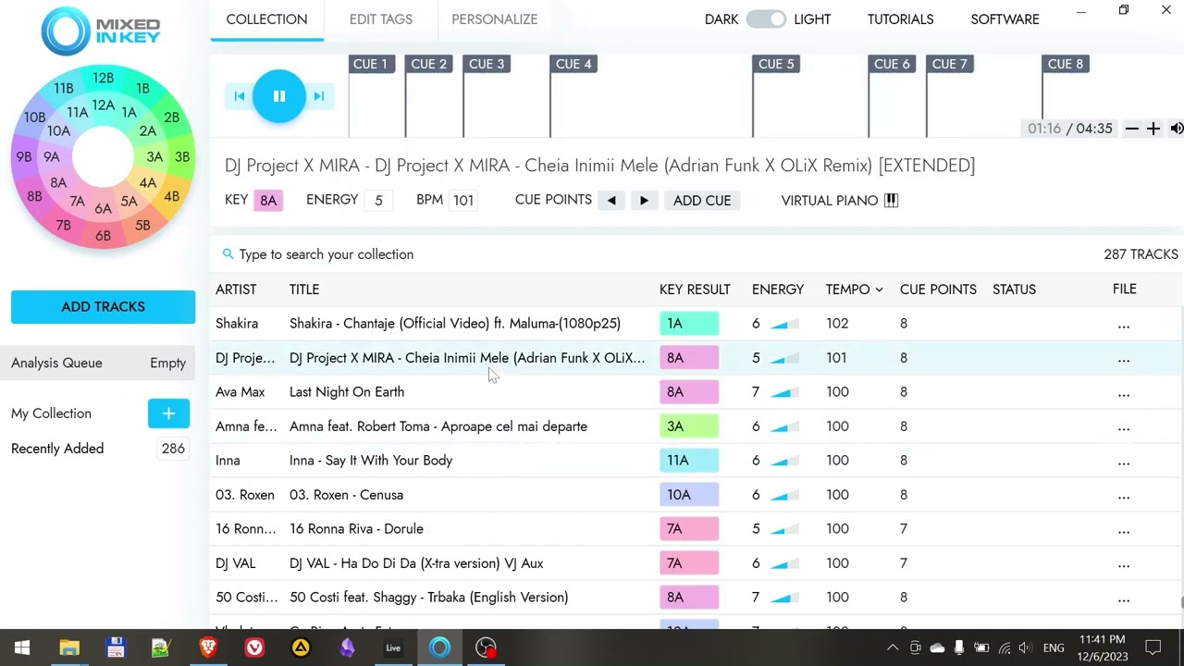Jump to the CUE 1 marker
Screen dimensions: 1184x666
pyautogui.click(x=370, y=64)
